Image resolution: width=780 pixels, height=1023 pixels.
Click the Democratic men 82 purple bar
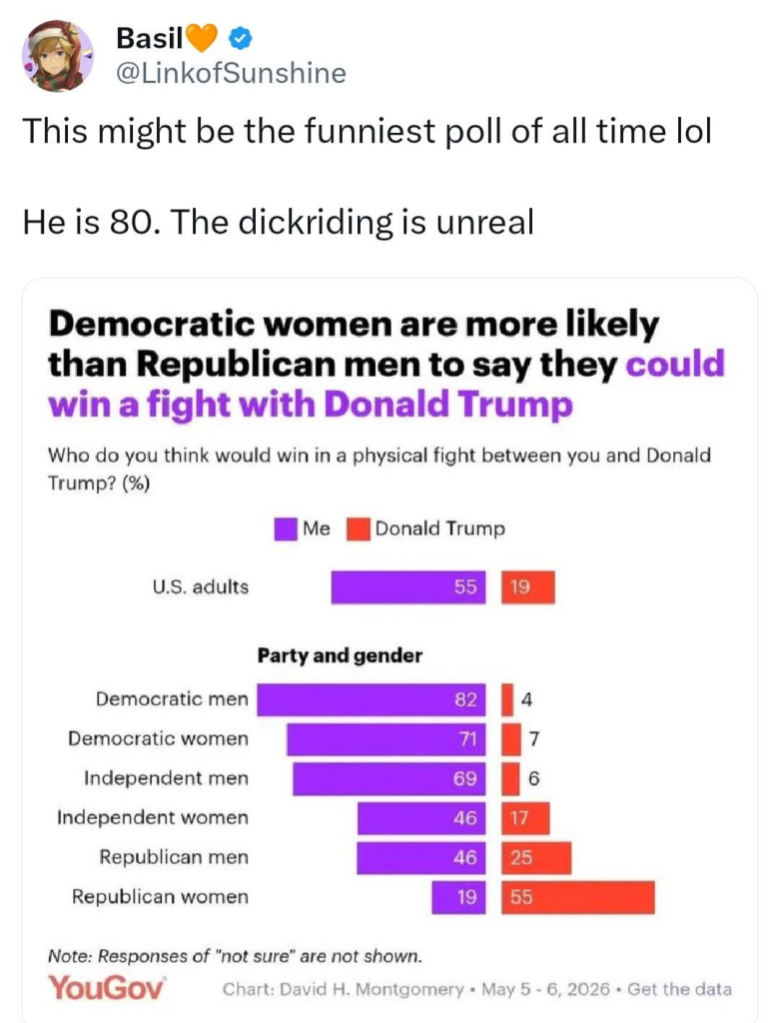372,700
